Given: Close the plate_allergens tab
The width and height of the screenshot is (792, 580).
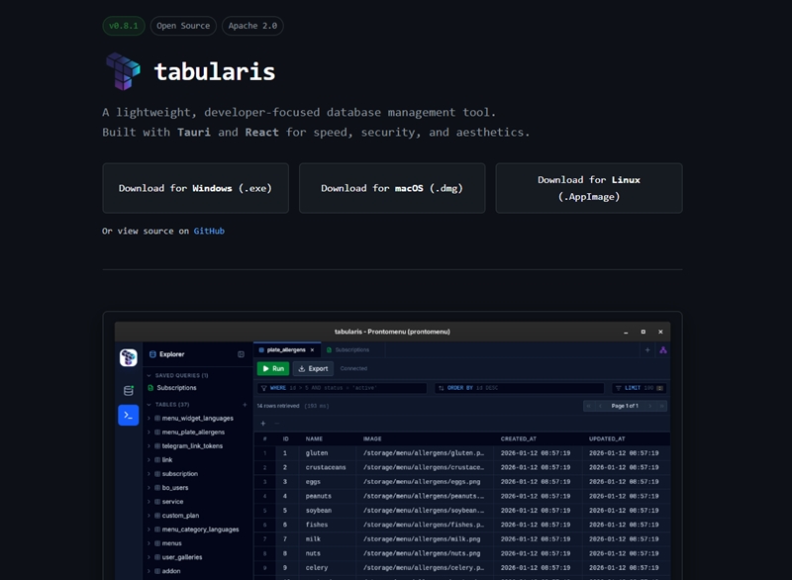Looking at the screenshot, I should click(x=312, y=350).
